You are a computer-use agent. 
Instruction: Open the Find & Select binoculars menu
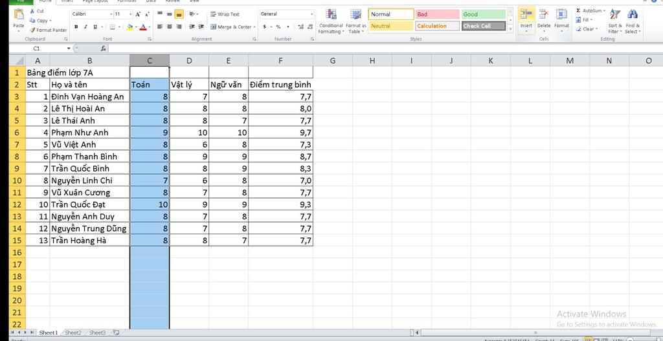pyautogui.click(x=633, y=21)
